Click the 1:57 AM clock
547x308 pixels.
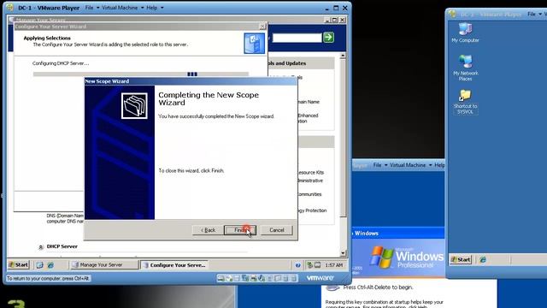tap(334, 265)
